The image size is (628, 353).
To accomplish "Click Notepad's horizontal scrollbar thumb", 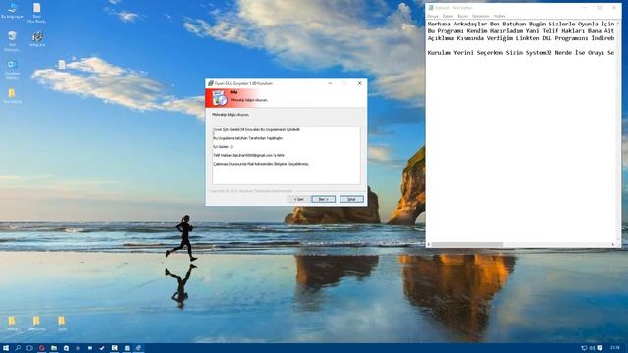I will pos(467,244).
